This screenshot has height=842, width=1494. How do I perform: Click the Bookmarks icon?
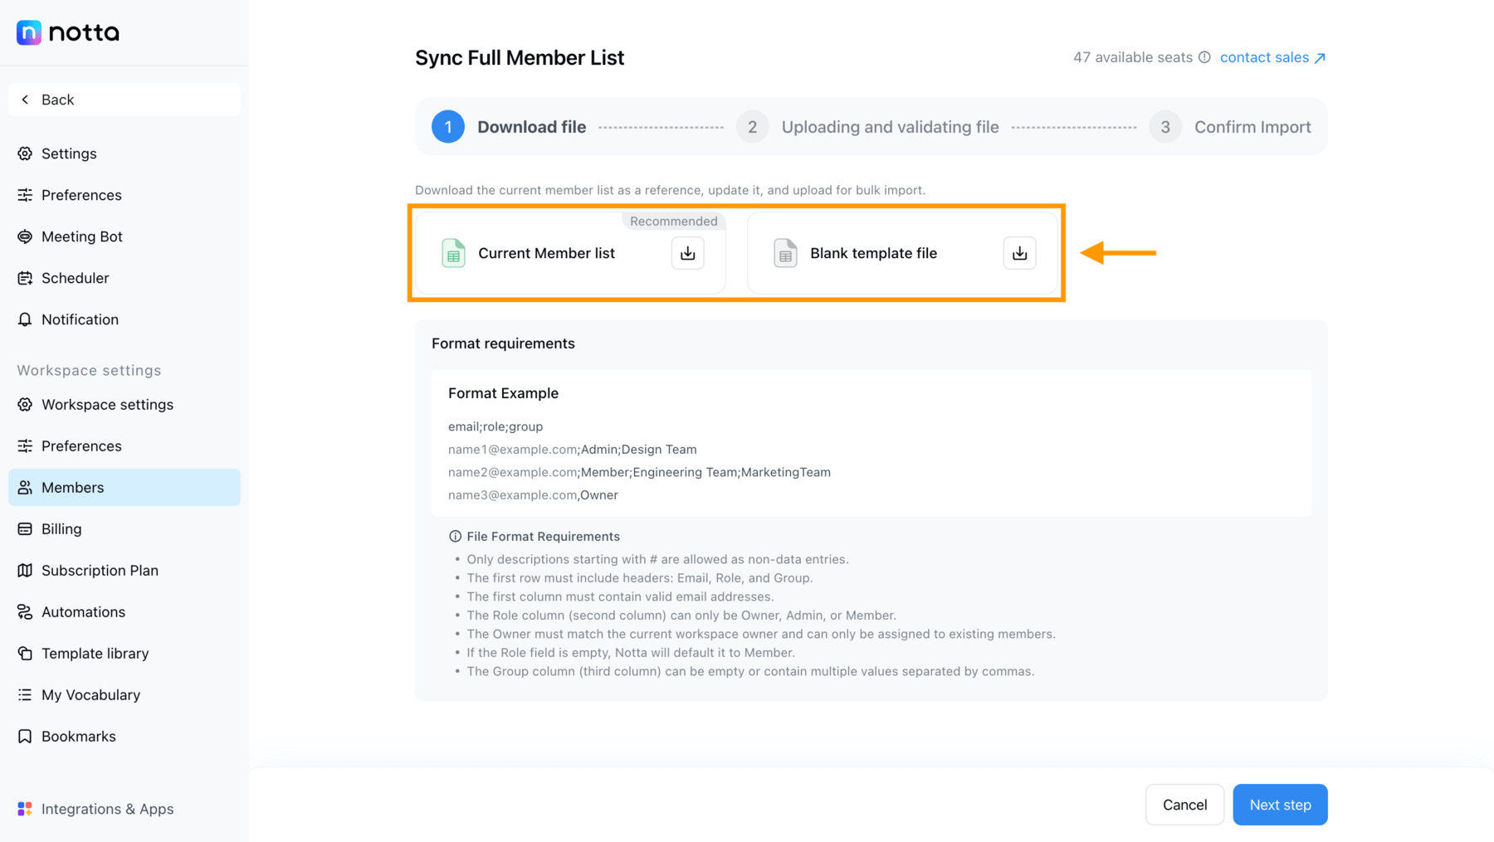click(25, 737)
